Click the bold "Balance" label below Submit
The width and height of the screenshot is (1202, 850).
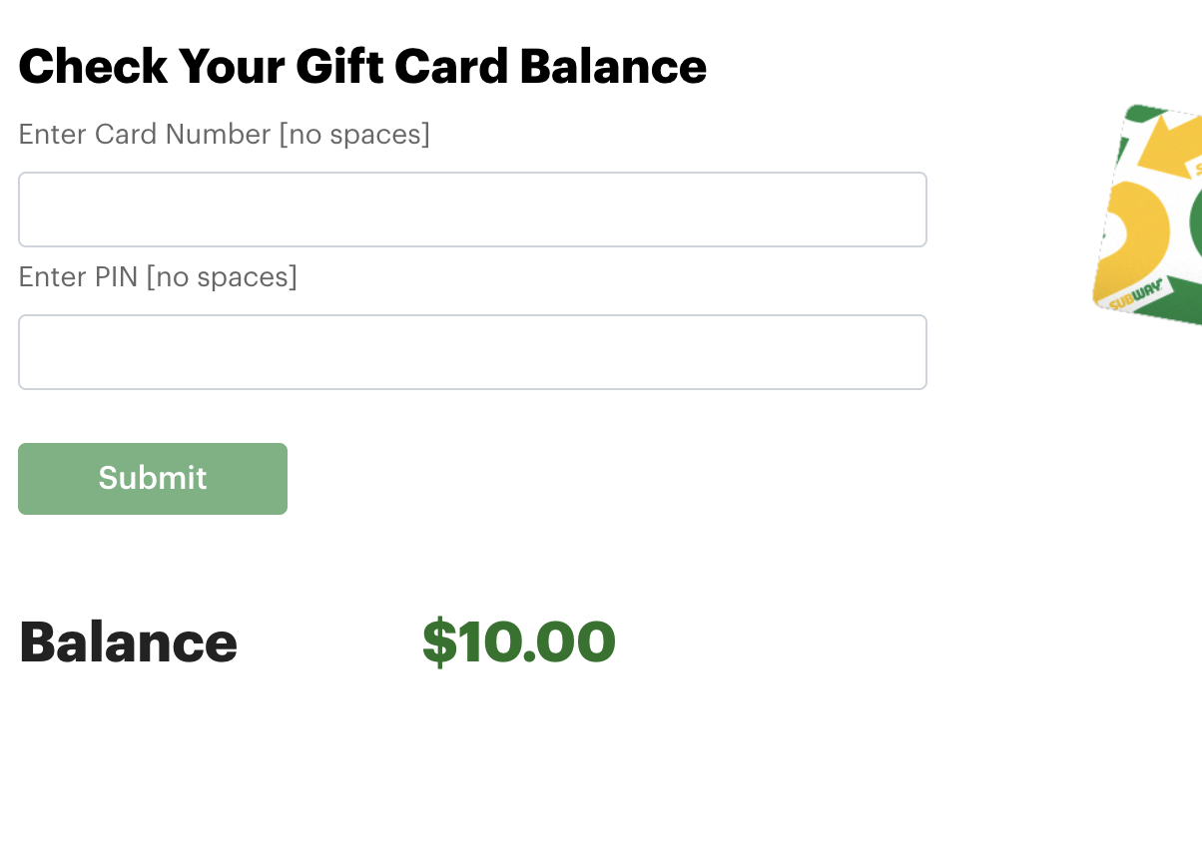click(x=128, y=641)
